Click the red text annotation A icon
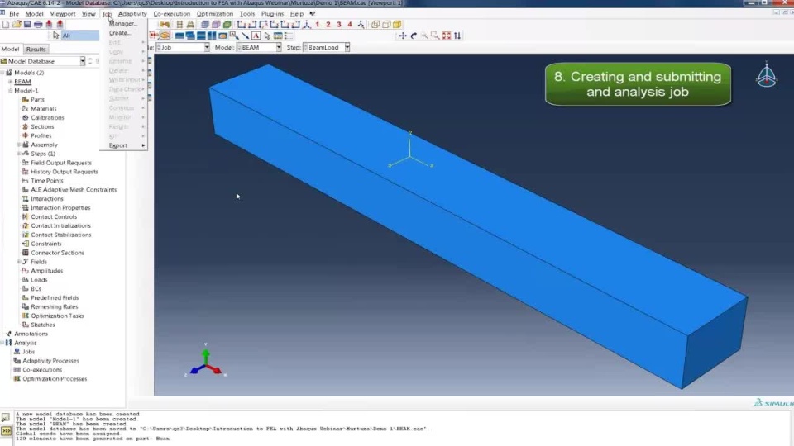The width and height of the screenshot is (794, 446). coord(256,36)
